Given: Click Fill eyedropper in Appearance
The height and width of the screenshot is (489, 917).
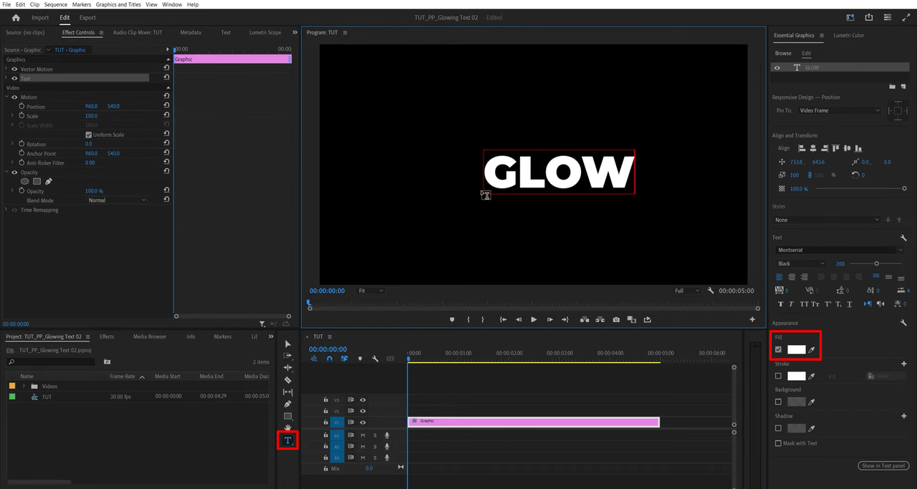Looking at the screenshot, I should pyautogui.click(x=812, y=350).
